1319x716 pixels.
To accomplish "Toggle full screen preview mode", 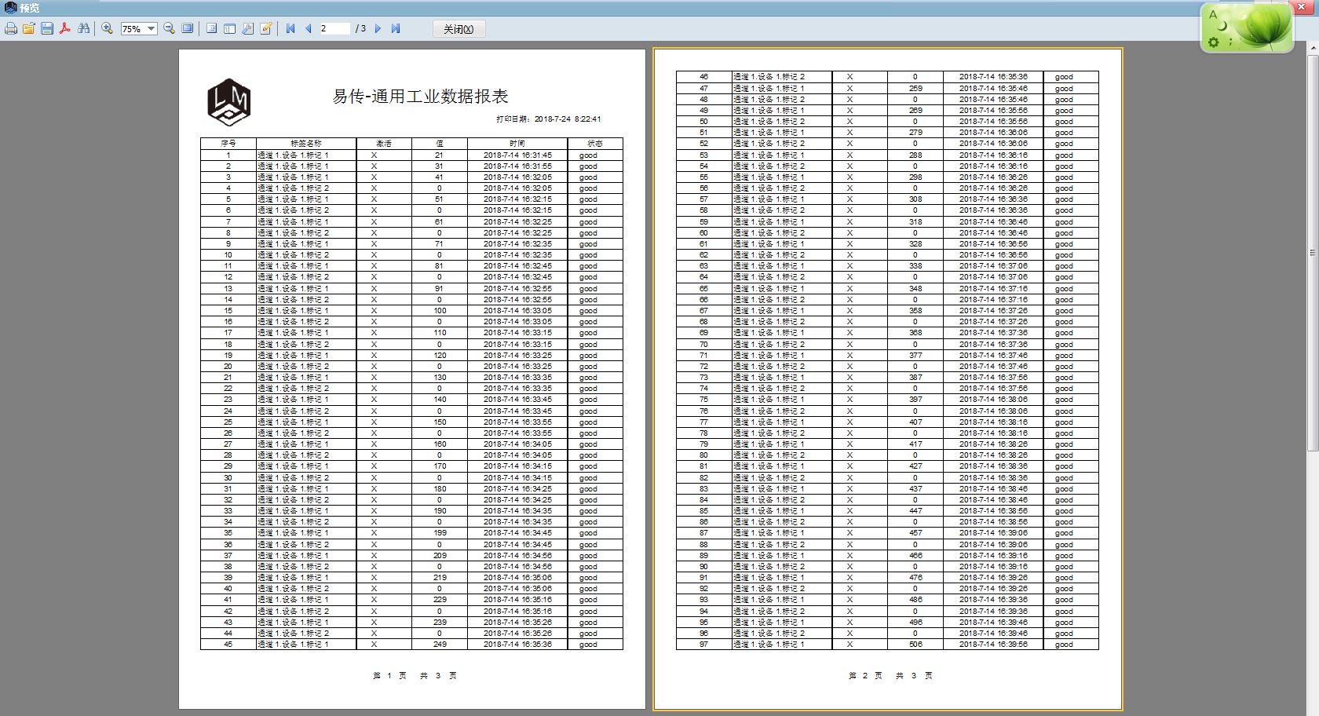I will point(188,29).
